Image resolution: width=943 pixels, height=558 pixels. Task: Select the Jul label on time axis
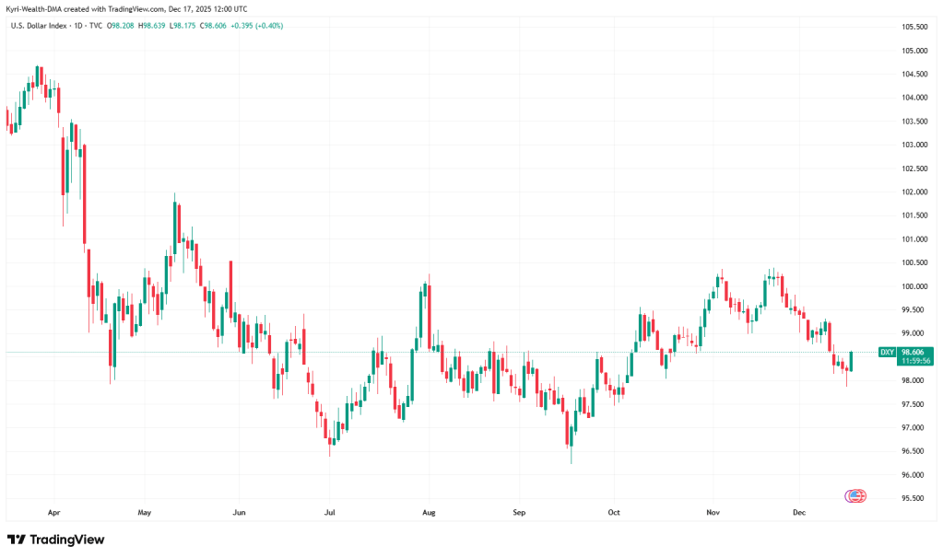pyautogui.click(x=331, y=509)
